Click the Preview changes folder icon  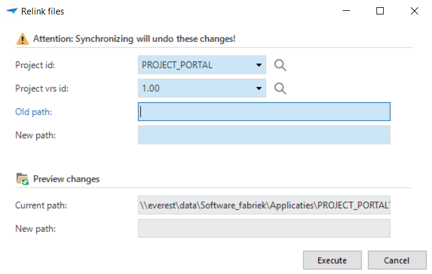coord(22,179)
